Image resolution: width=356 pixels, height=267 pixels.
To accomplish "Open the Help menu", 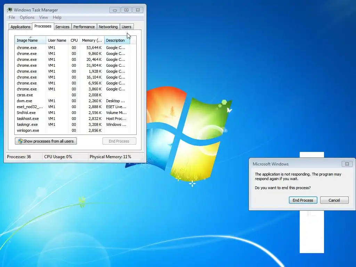I will pyautogui.click(x=57, y=17).
